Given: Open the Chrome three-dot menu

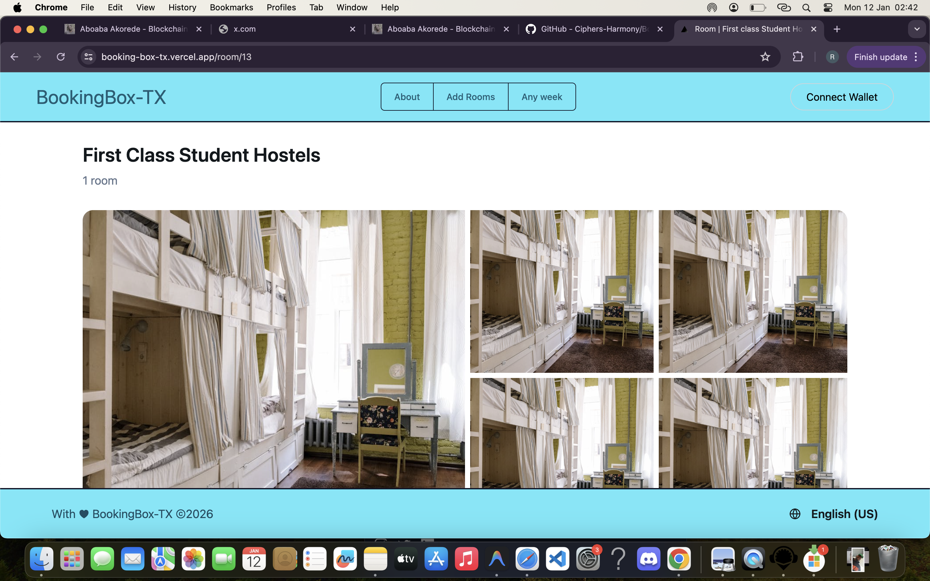Looking at the screenshot, I should coord(916,57).
